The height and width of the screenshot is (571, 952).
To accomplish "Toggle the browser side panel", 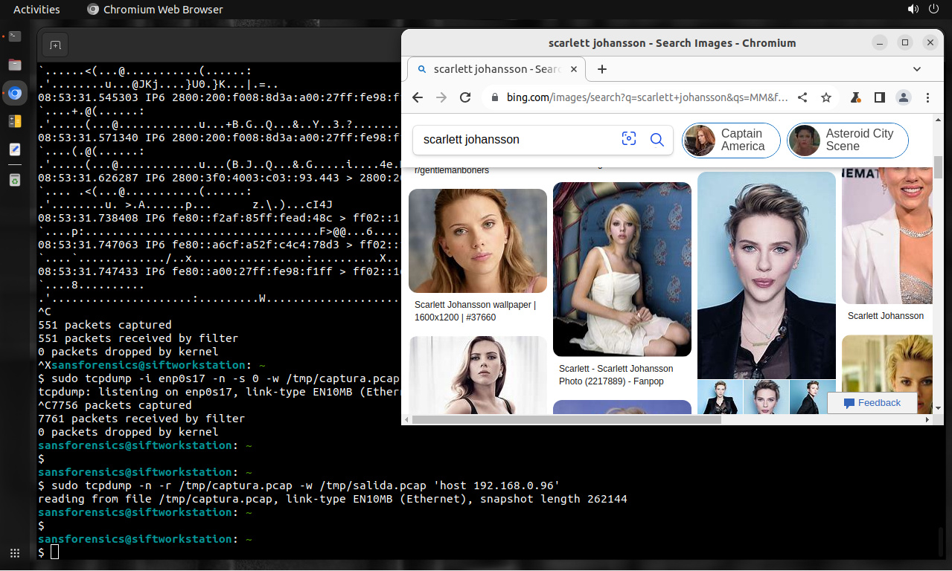I will click(x=879, y=97).
